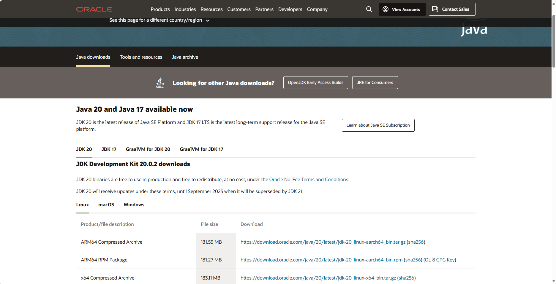556x284 pixels.
Task: Click 'See this page for a different country/region'
Action: [156, 20]
